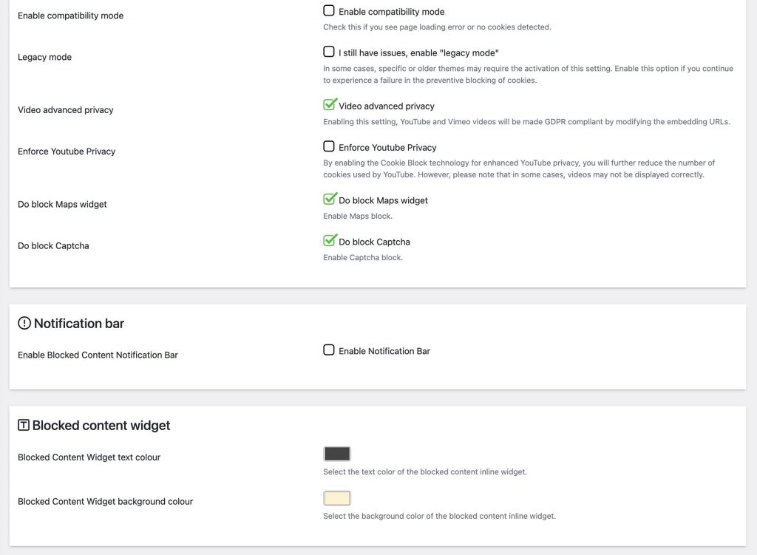Viewport: 757px width, 555px height.
Task: Uncheck Do block Maps widget
Action: 330,199
